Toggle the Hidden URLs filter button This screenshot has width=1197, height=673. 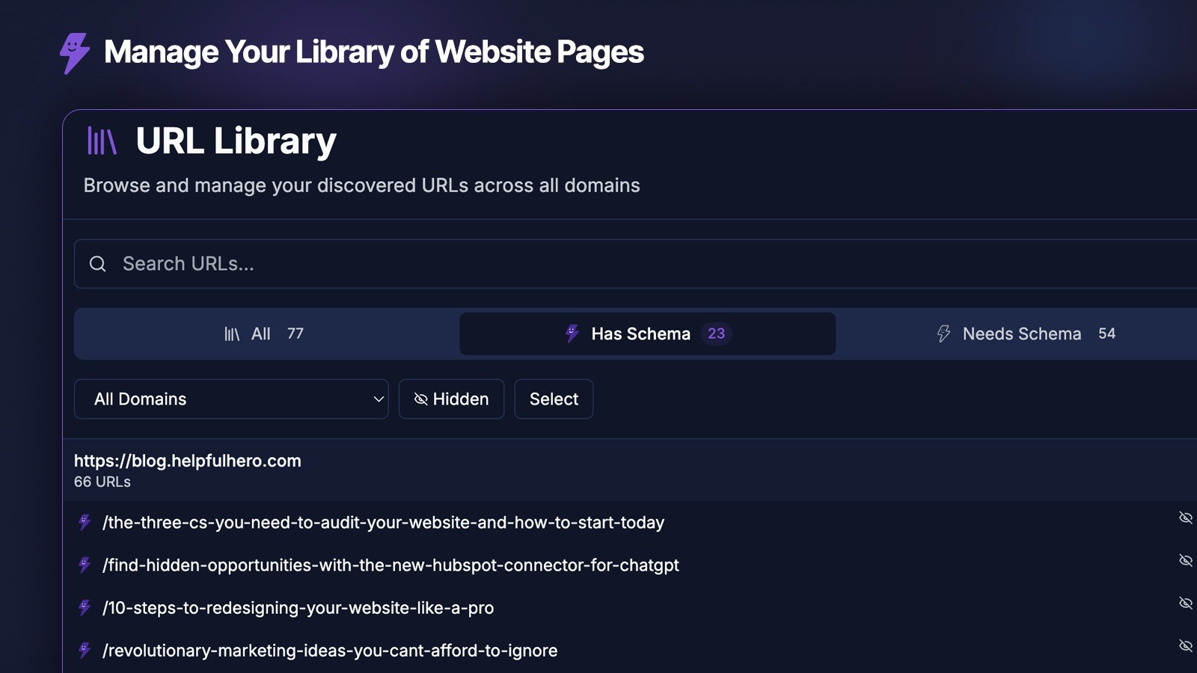tap(451, 399)
